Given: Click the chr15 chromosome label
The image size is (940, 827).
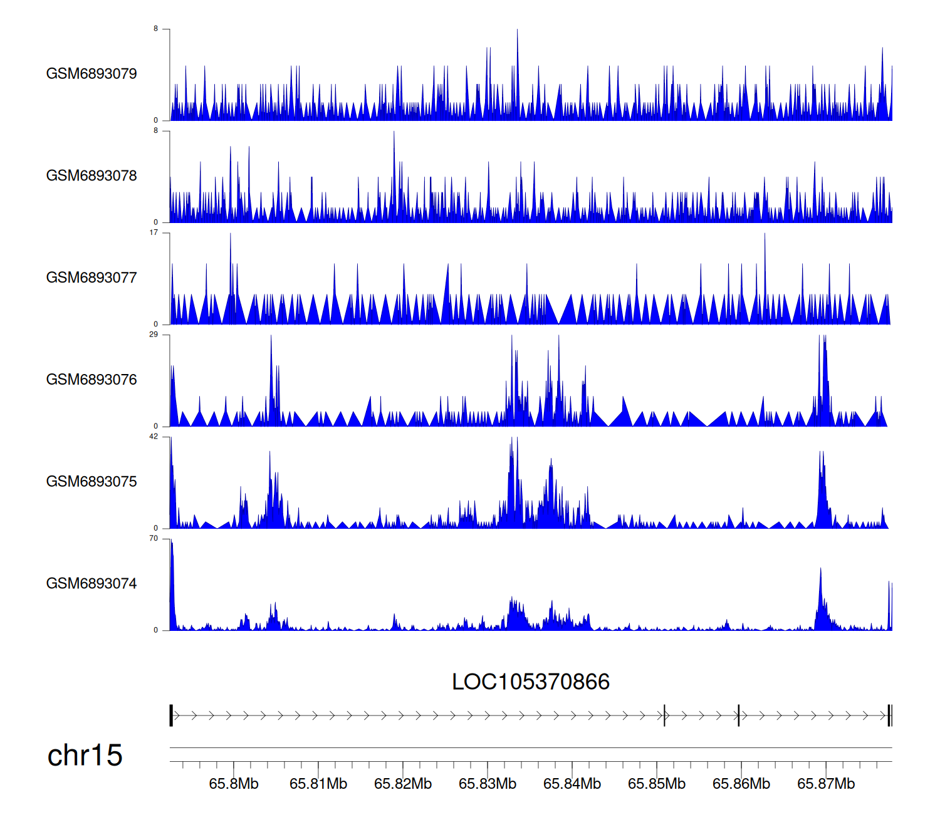Looking at the screenshot, I should [85, 756].
